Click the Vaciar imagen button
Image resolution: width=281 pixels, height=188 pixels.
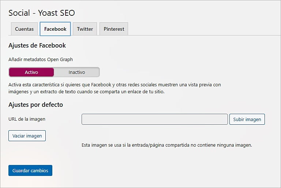tap(27, 136)
